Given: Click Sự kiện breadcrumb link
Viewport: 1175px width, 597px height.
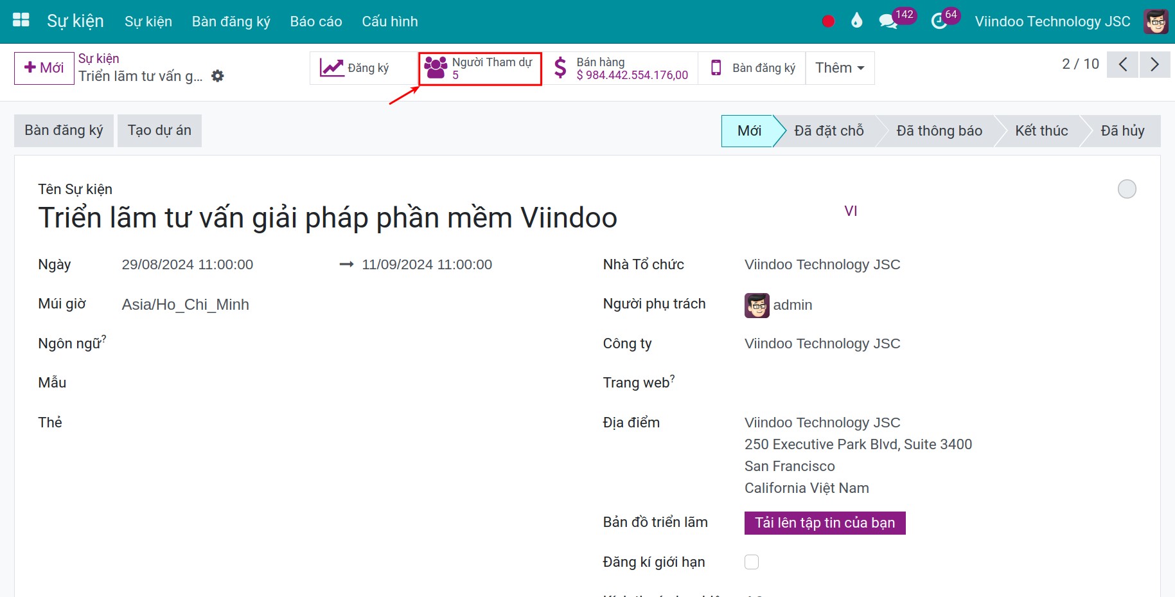Looking at the screenshot, I should (x=99, y=58).
